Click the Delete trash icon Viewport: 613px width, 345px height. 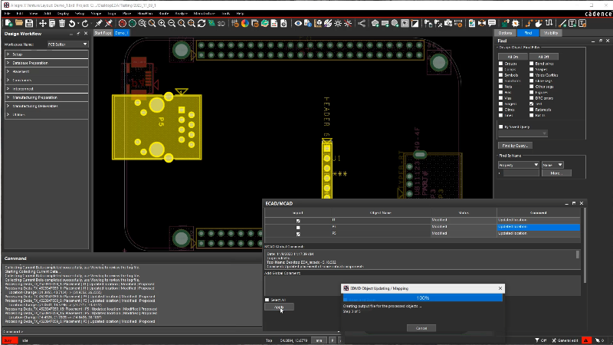pyautogui.click(x=61, y=23)
